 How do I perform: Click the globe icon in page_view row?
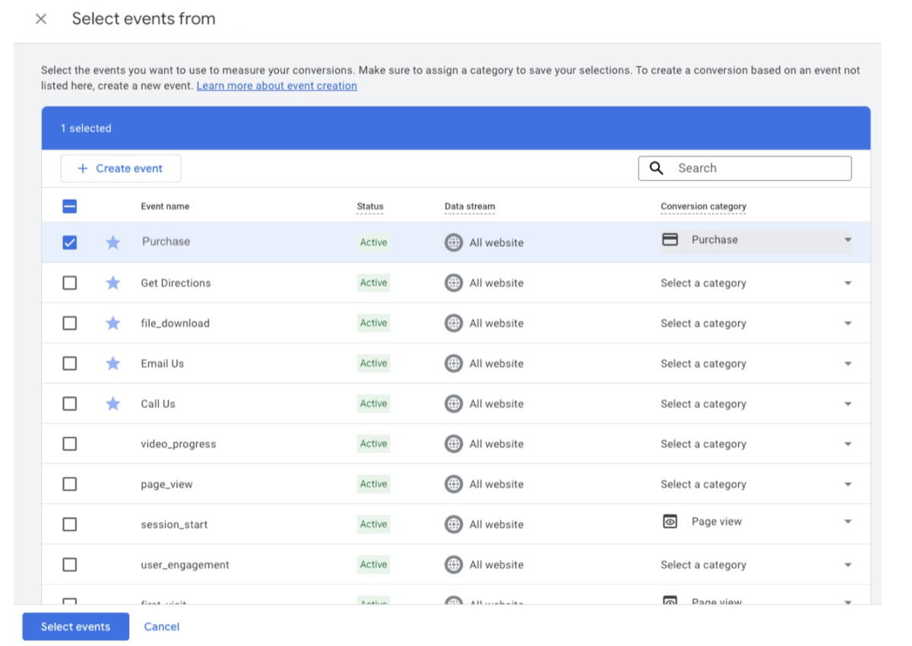(x=454, y=484)
